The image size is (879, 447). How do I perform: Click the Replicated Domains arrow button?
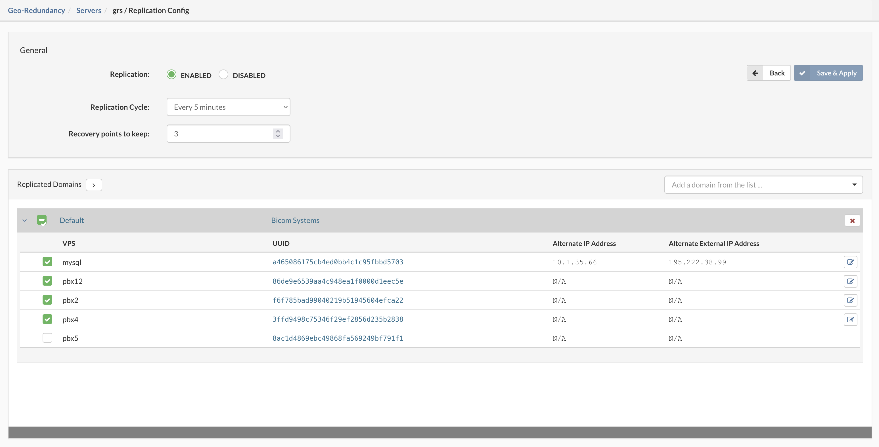coord(94,185)
